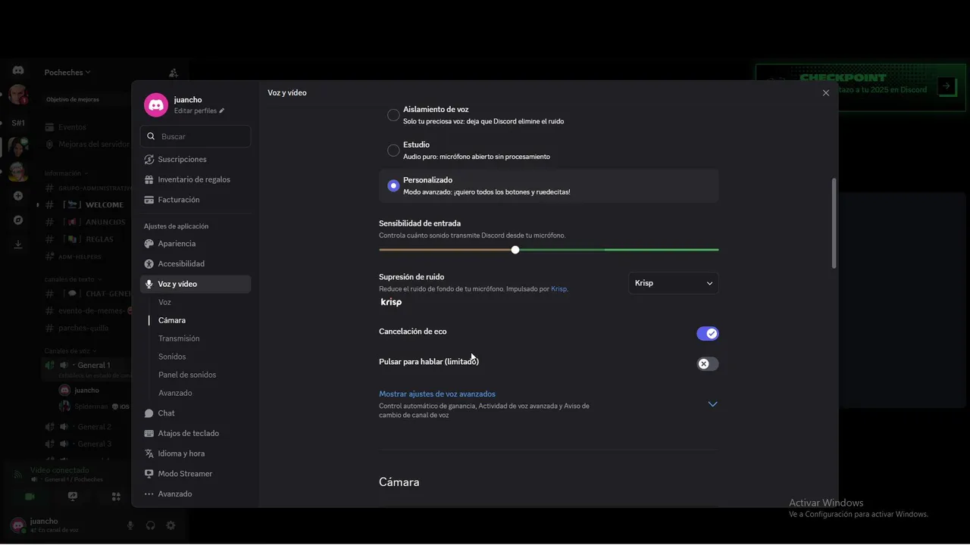Image resolution: width=970 pixels, height=545 pixels.
Task: Go to the Cámara settings subsection
Action: [x=172, y=320]
